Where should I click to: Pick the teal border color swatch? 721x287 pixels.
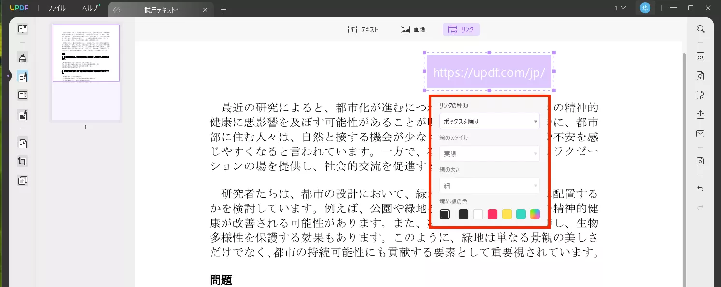[x=521, y=214]
